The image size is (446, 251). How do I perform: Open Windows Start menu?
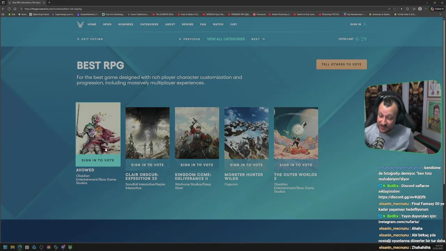(x=5, y=247)
